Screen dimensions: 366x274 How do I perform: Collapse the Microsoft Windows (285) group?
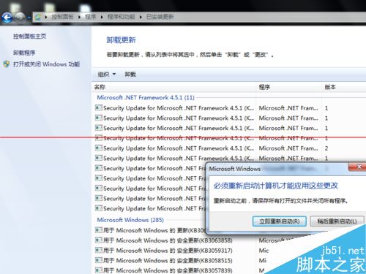point(130,220)
